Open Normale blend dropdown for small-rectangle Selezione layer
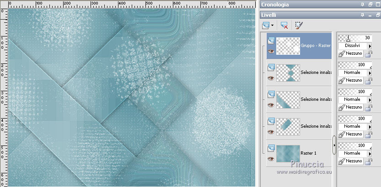 [x=370, y=126]
